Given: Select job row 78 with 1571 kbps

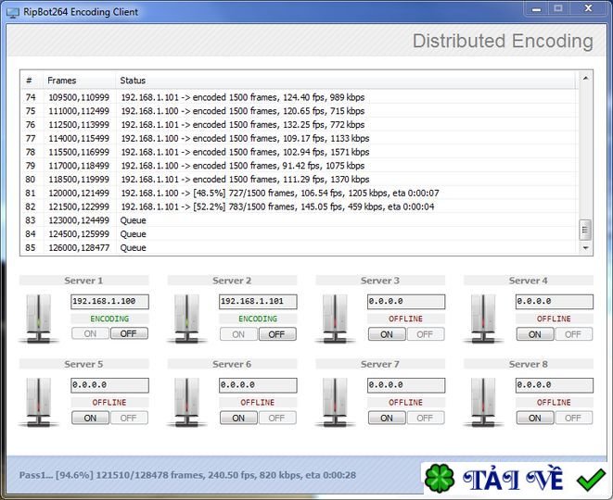Looking at the screenshot, I should 299,152.
